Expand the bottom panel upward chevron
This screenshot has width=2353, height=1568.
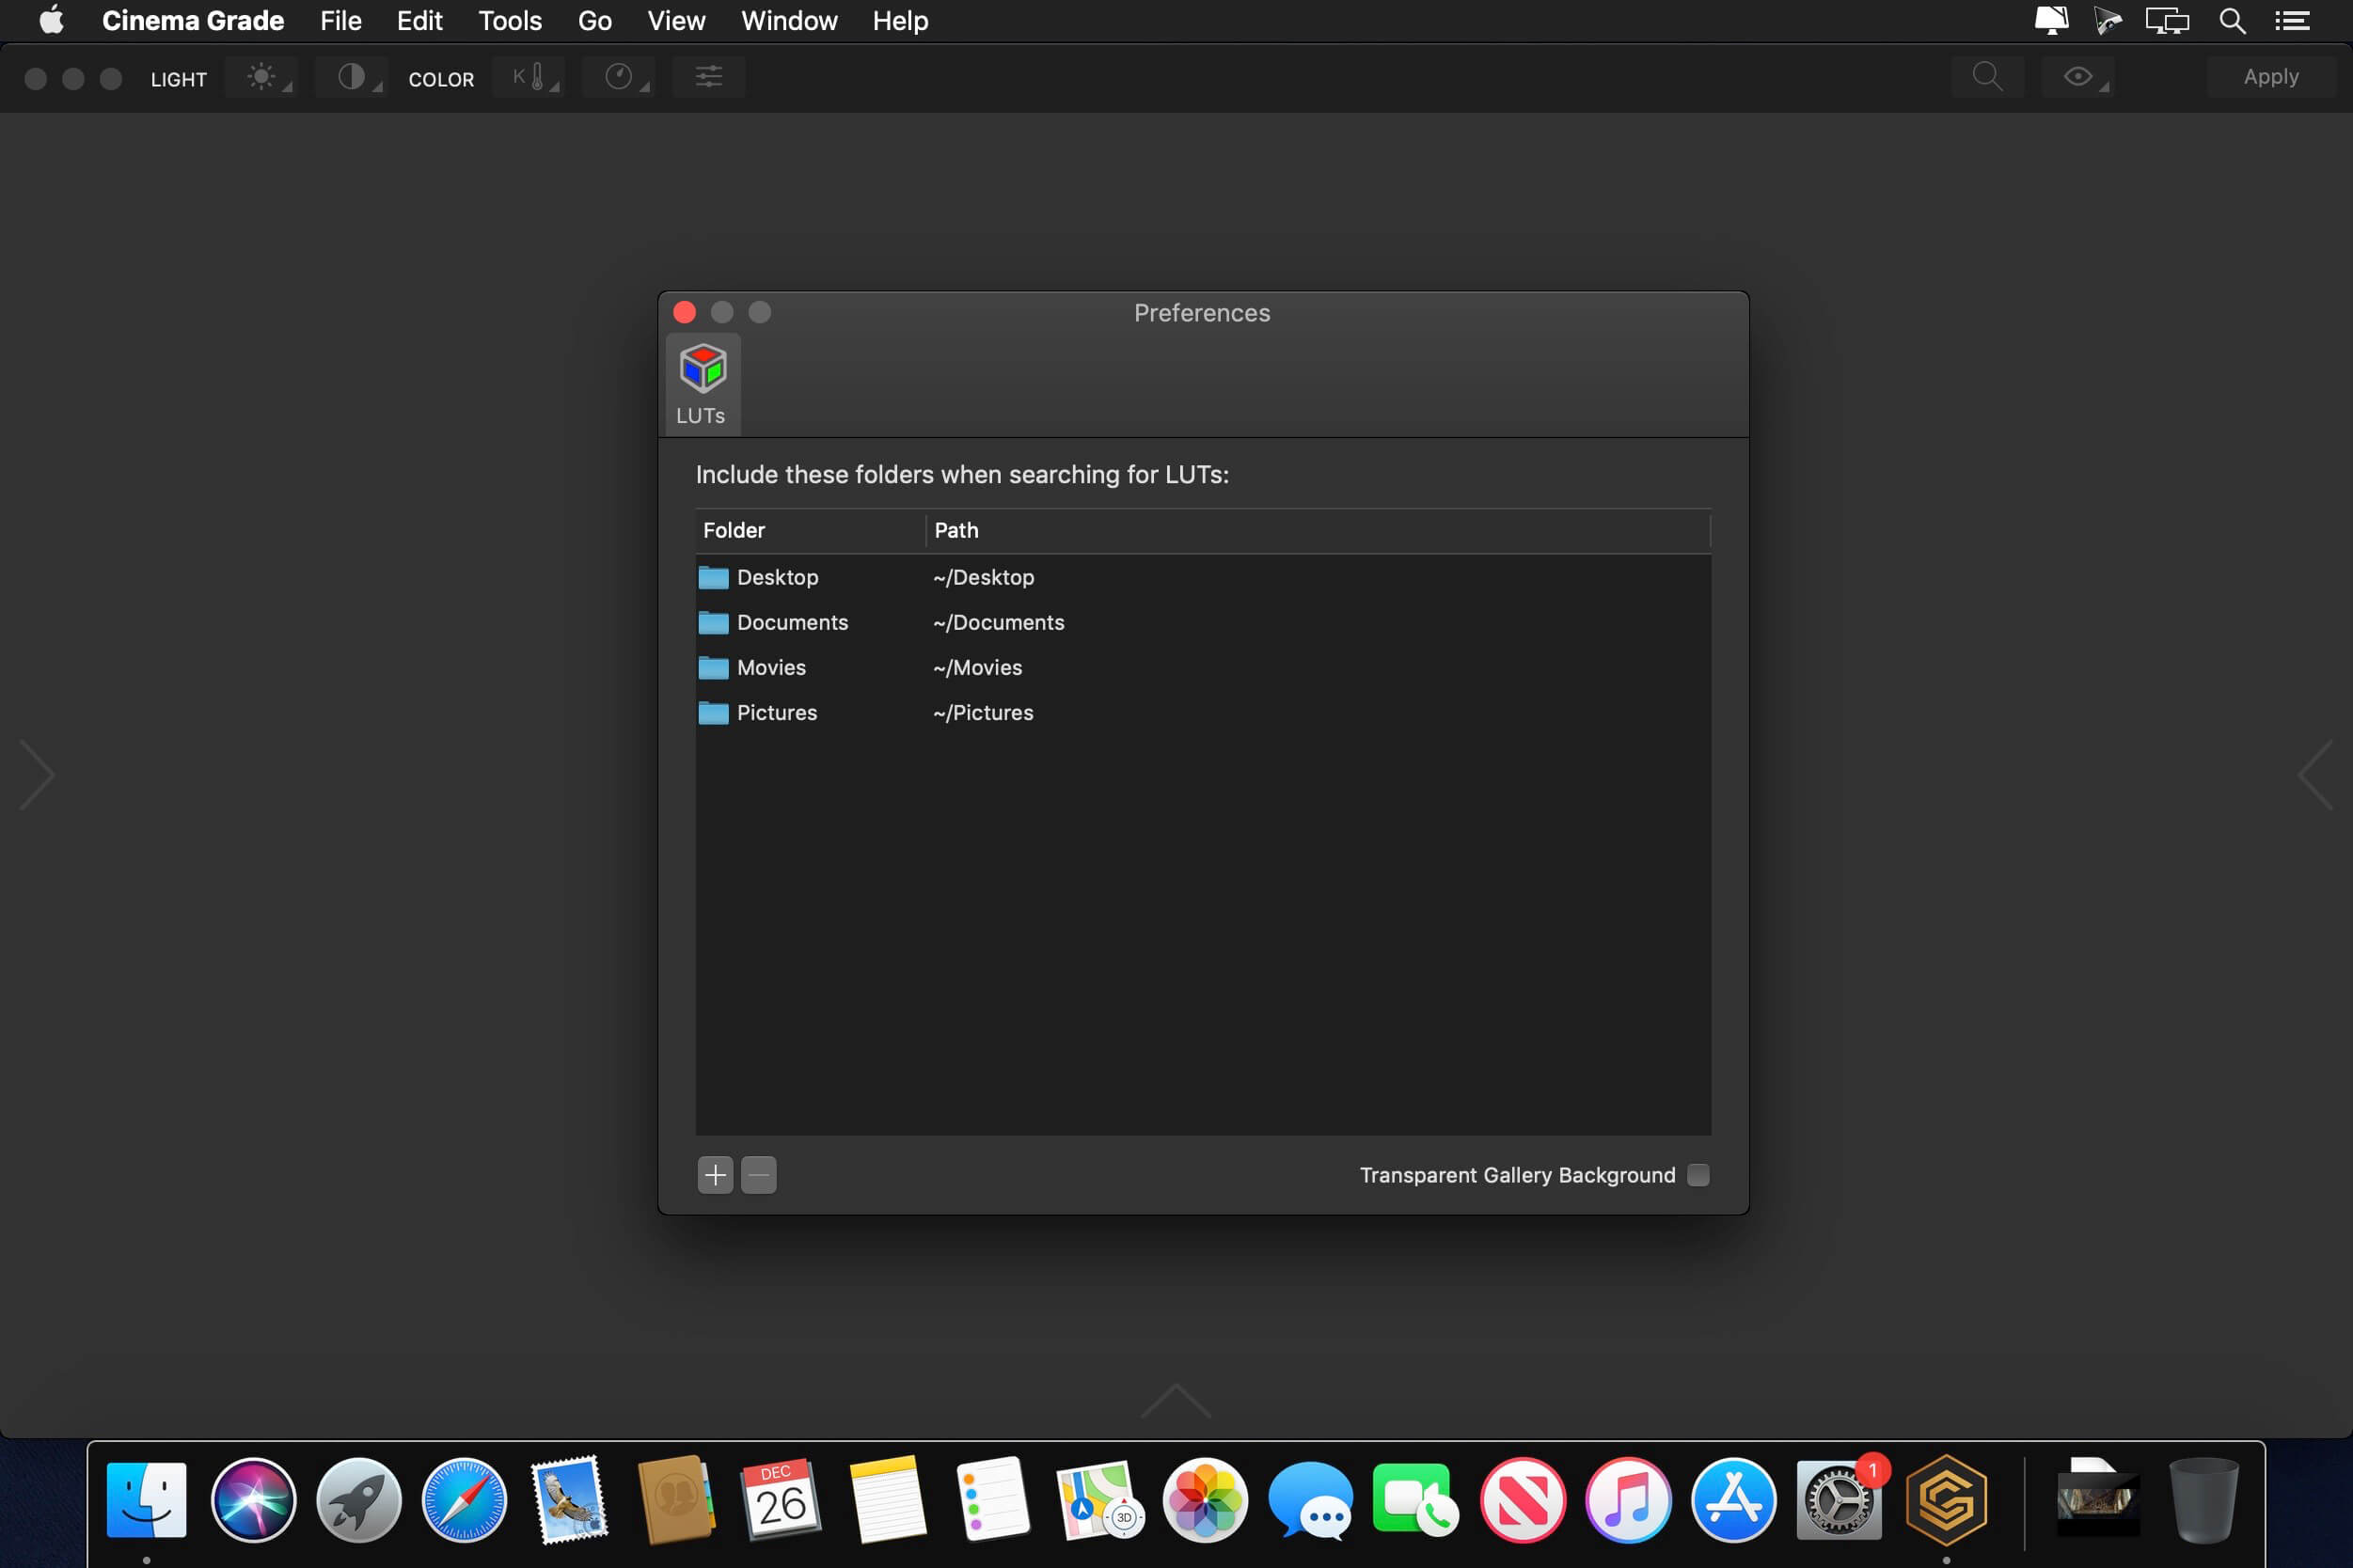(x=1176, y=1401)
